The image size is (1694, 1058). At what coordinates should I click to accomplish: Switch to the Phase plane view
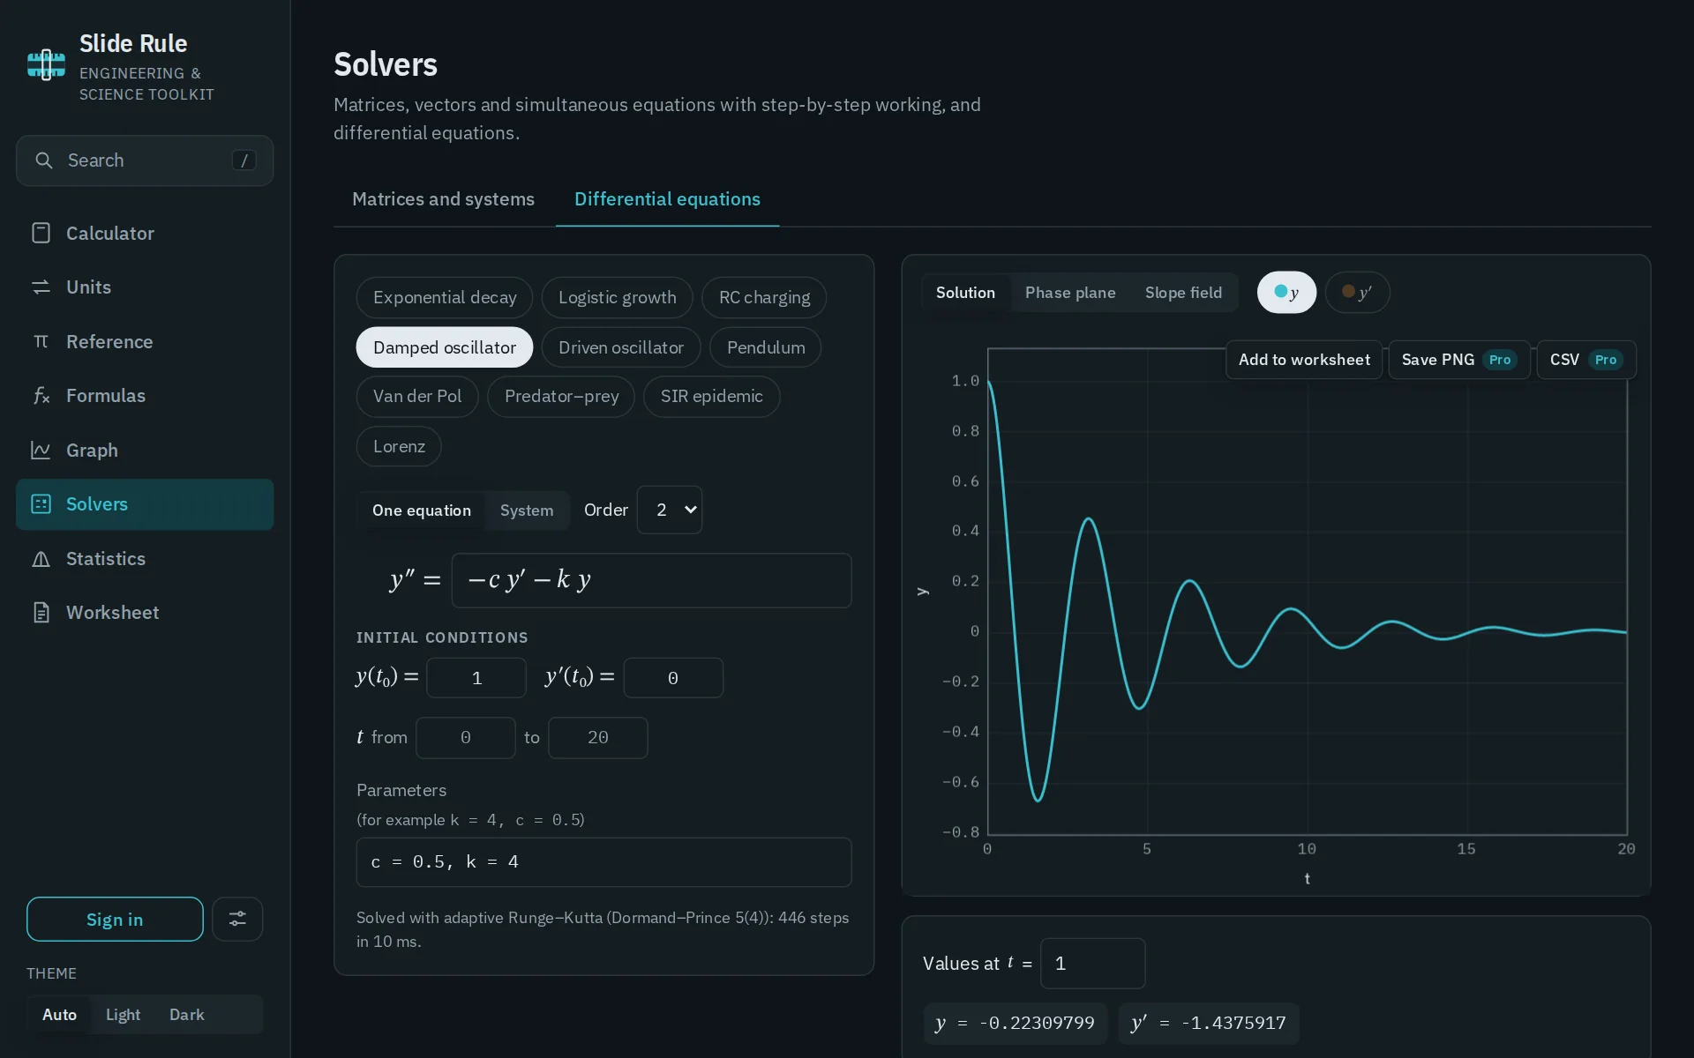(x=1070, y=293)
